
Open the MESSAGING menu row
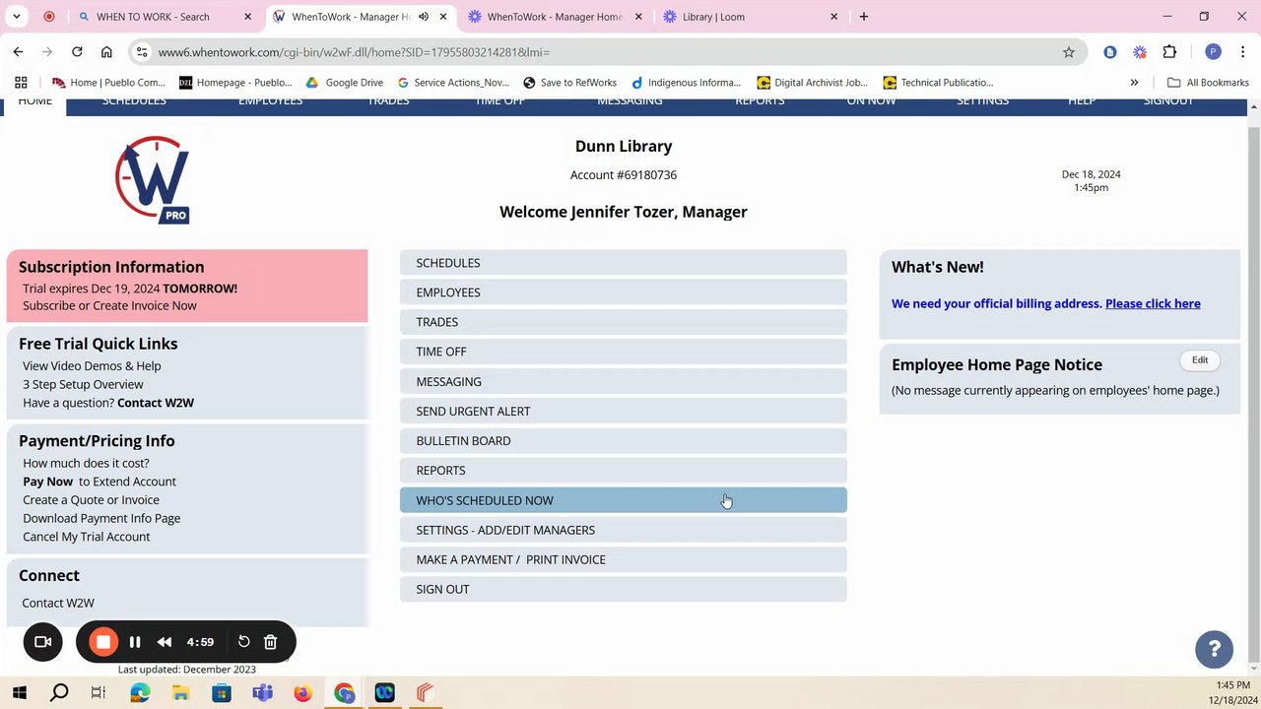[623, 381]
